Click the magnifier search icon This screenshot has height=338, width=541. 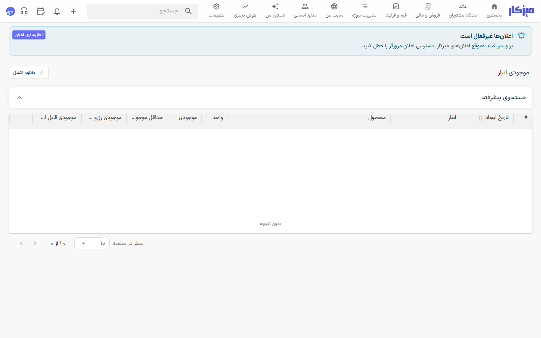tap(189, 11)
